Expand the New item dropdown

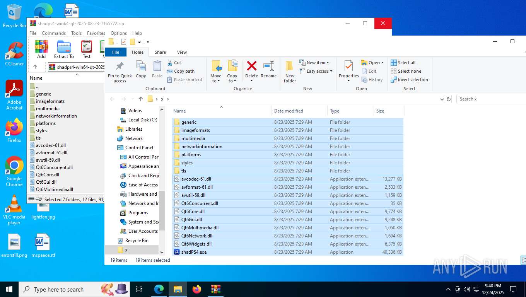coord(328,63)
